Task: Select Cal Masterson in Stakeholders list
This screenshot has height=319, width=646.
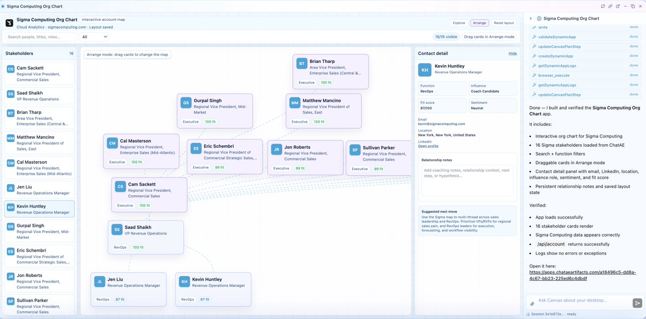Action: [x=39, y=168]
